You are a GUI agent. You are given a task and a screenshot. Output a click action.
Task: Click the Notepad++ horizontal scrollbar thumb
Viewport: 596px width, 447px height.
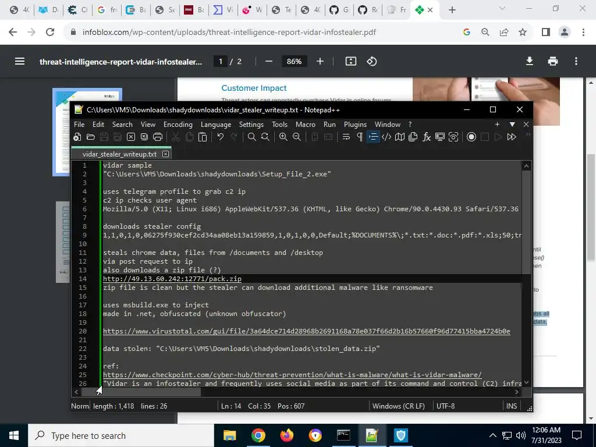141,392
